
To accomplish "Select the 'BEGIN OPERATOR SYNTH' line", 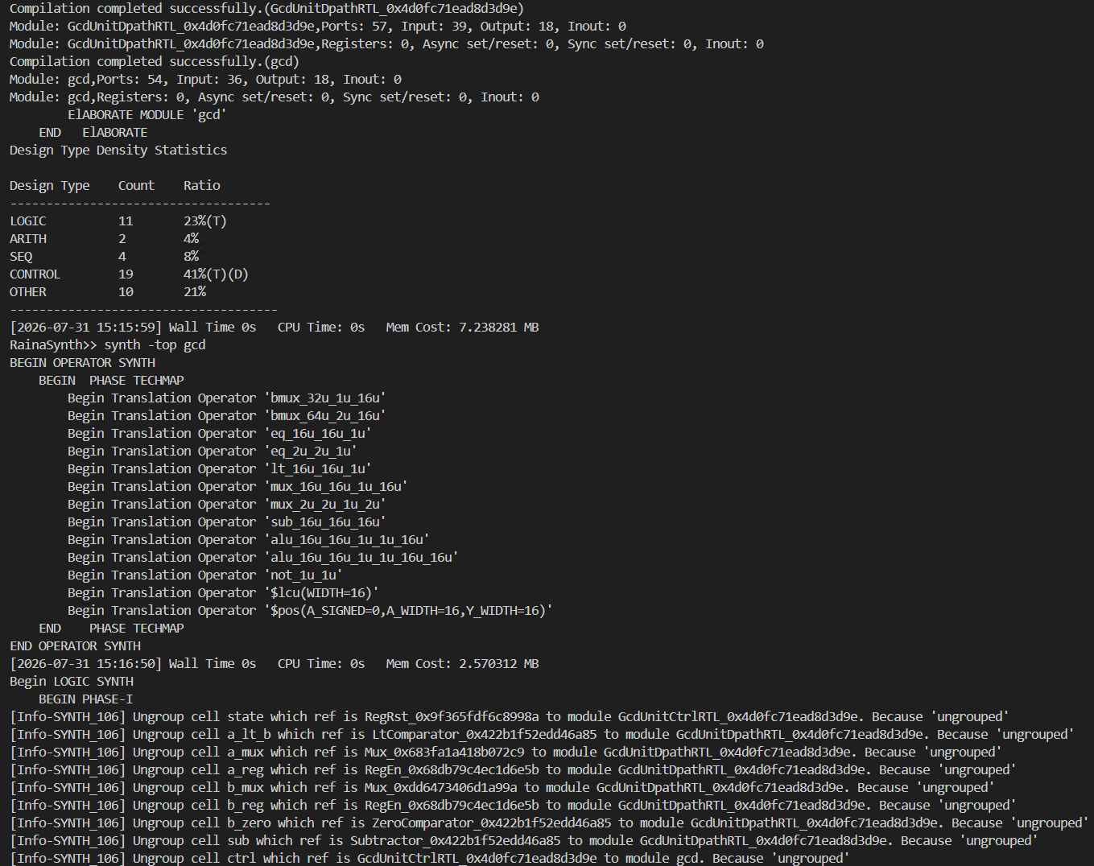I will 82,362.
